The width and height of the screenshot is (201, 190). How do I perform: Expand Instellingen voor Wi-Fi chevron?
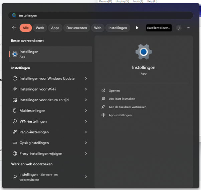click(x=86, y=89)
